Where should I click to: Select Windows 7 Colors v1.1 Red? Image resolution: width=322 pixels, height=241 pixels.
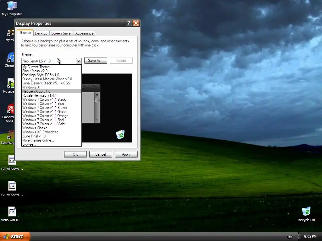(52, 120)
